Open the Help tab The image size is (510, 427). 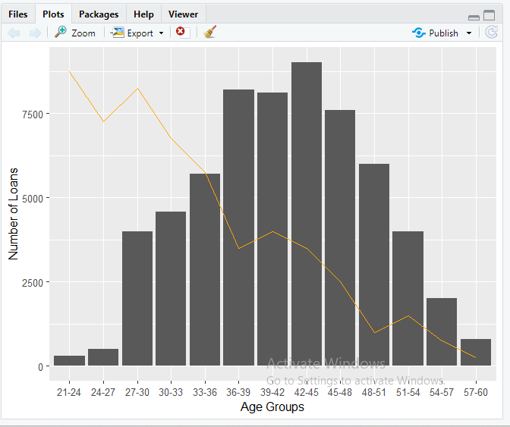[143, 14]
